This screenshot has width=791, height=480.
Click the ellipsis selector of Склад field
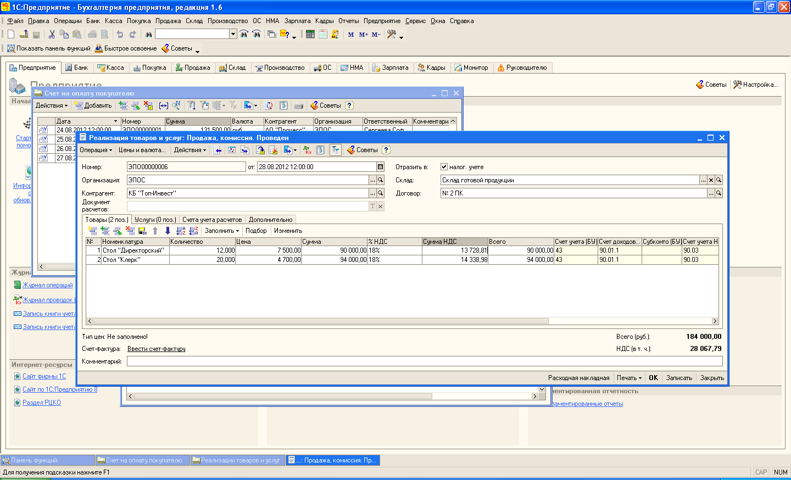point(703,180)
